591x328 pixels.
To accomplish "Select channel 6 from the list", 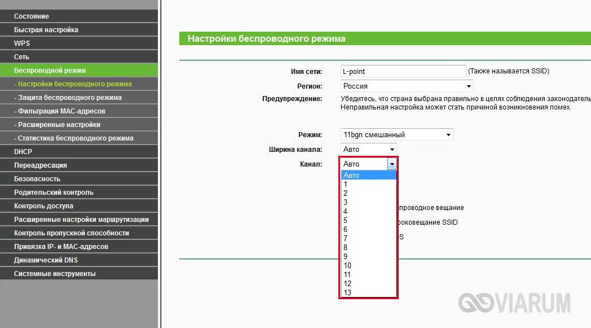I will click(346, 230).
